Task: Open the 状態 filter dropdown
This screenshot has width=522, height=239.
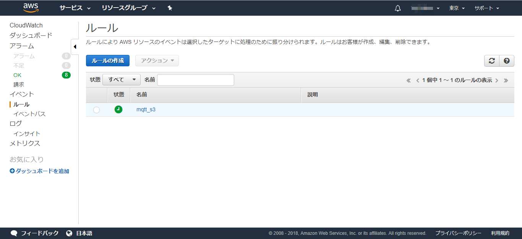Action: (121, 79)
